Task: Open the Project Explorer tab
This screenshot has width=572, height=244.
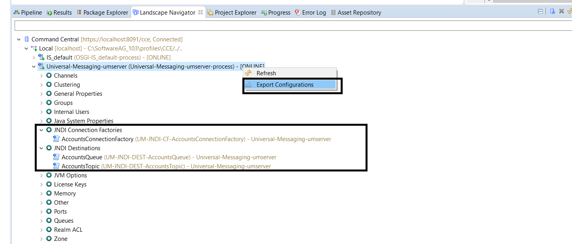Action: coord(232,13)
